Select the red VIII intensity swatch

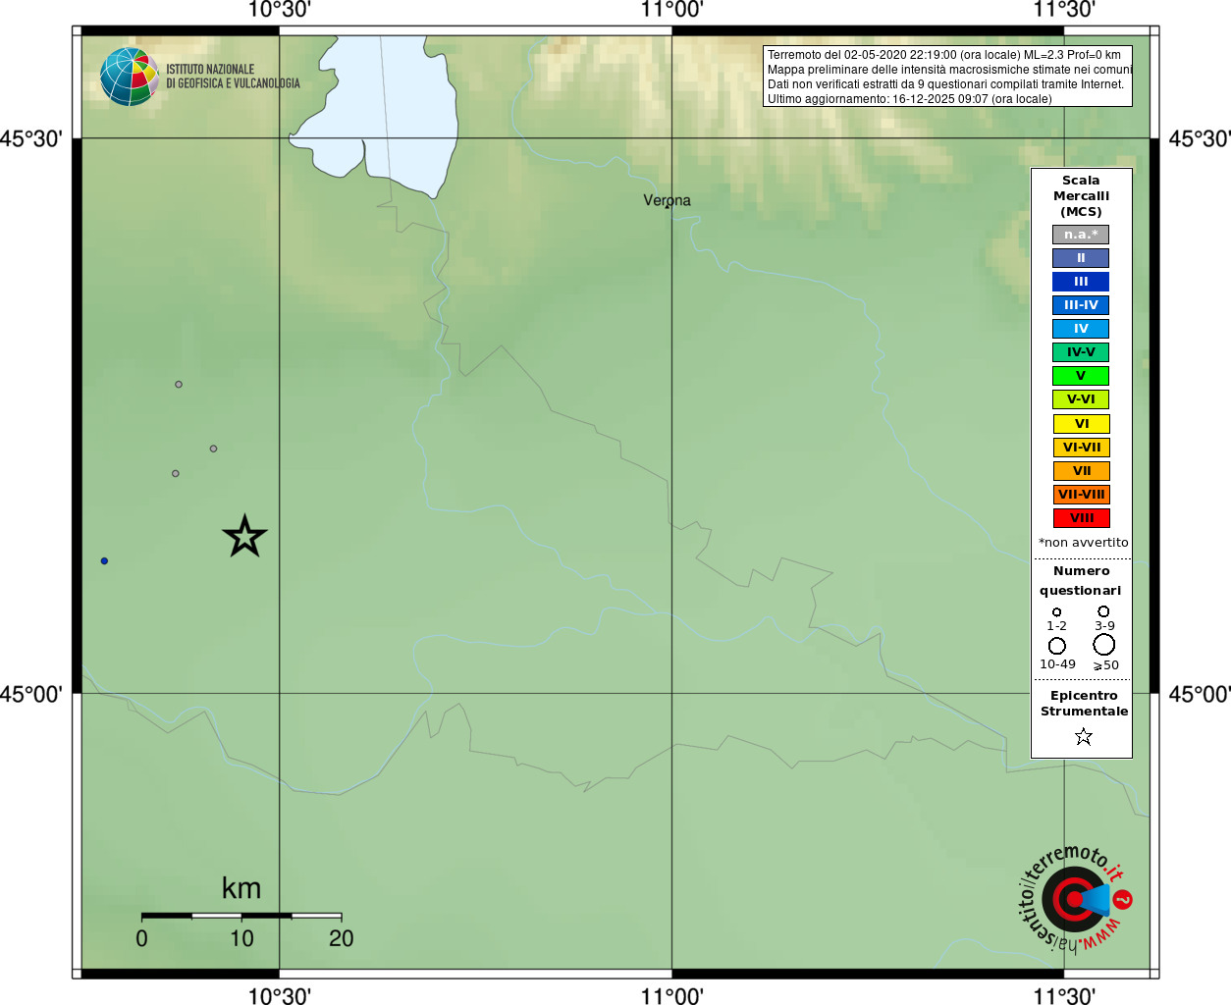pyautogui.click(x=1081, y=518)
